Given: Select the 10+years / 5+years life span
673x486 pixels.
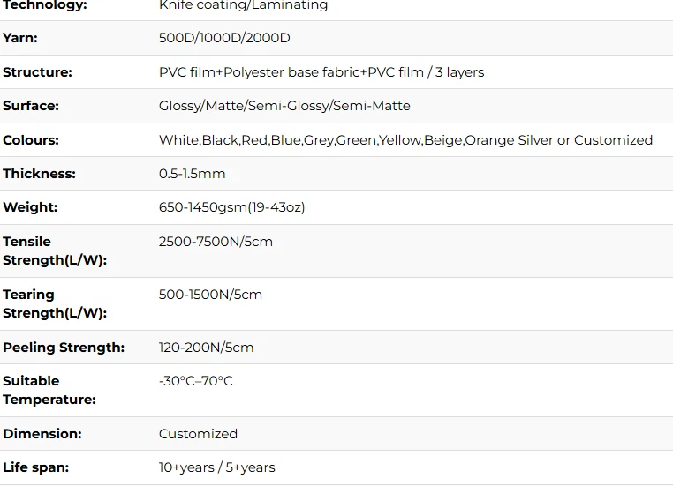Looking at the screenshot, I should (216, 467).
